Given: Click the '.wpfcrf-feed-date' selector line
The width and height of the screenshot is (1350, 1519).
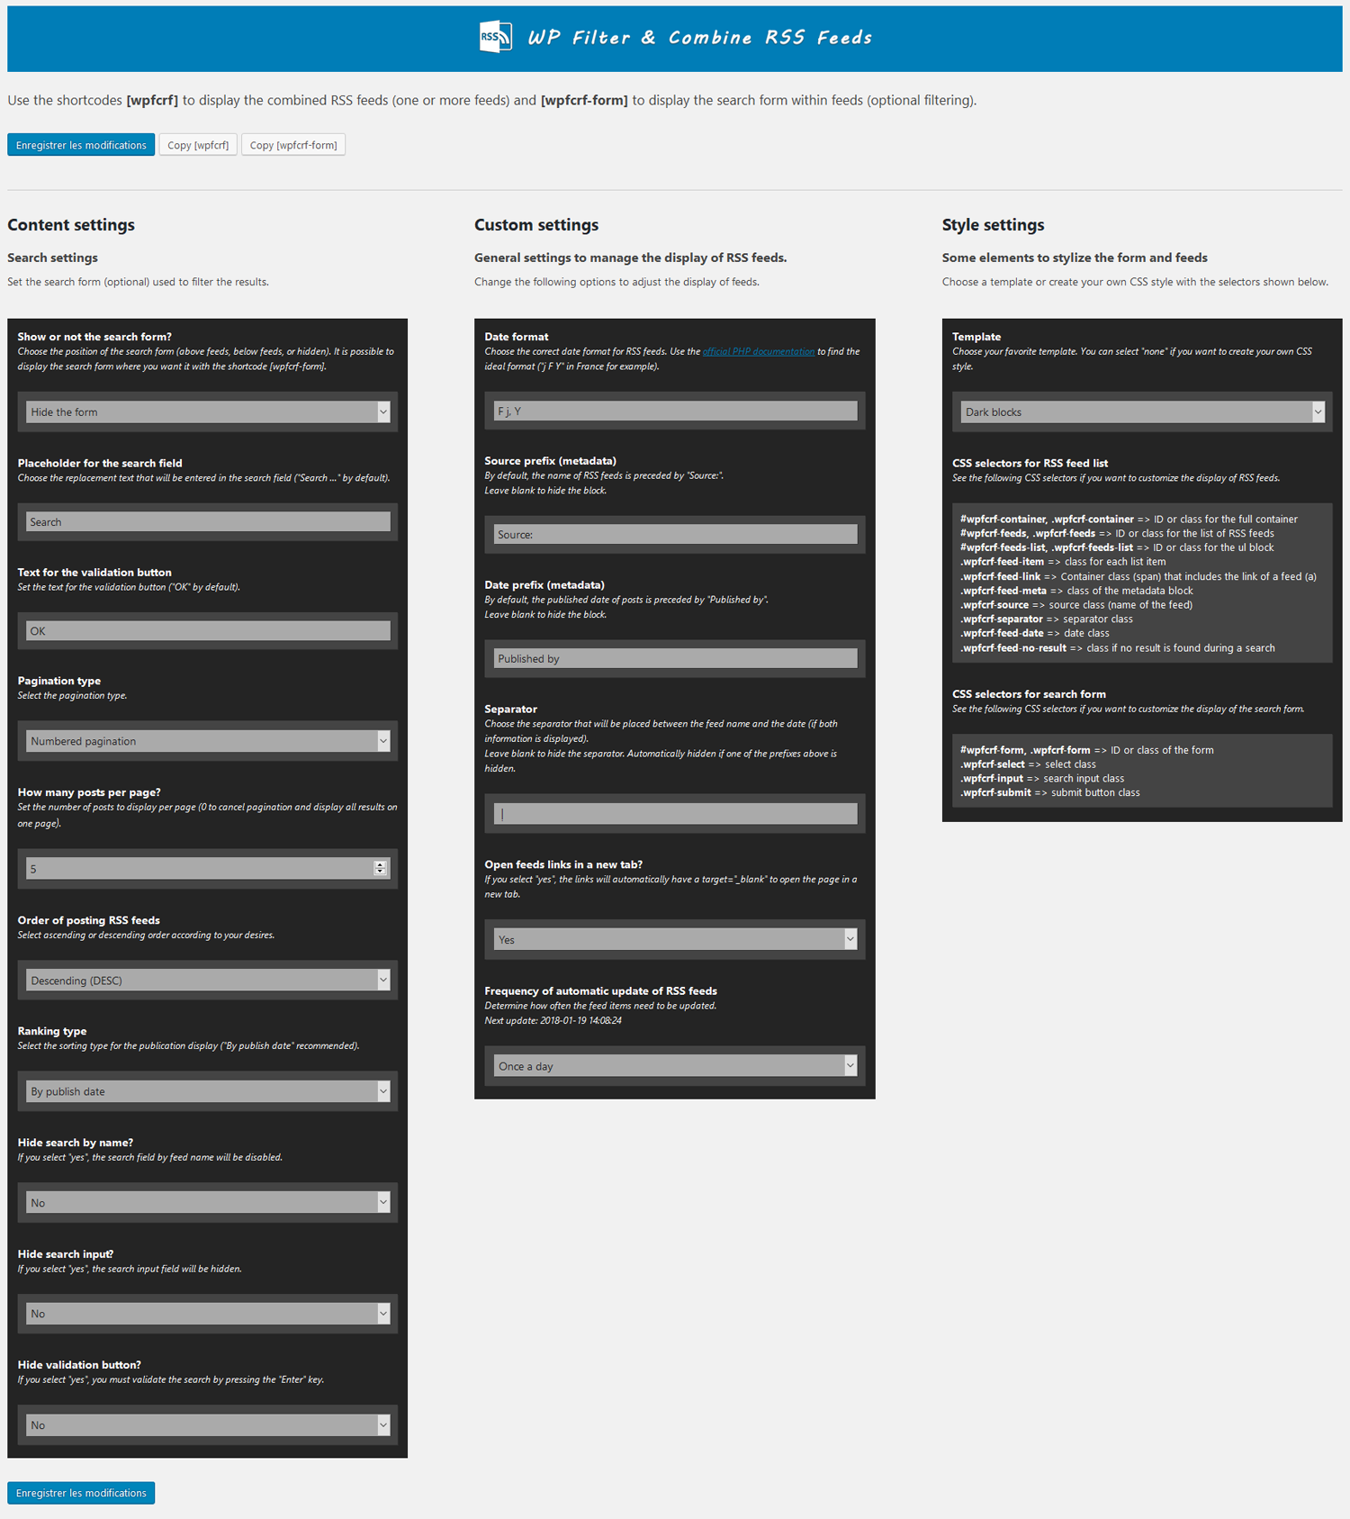Looking at the screenshot, I should (x=1035, y=634).
